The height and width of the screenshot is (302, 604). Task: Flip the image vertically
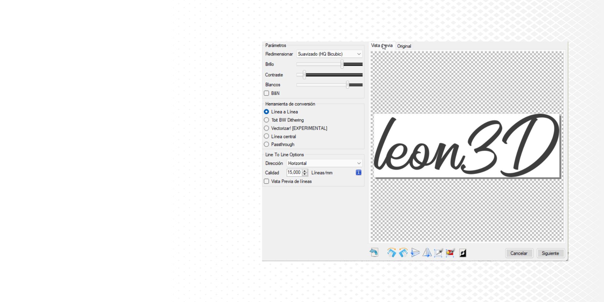tap(415, 253)
